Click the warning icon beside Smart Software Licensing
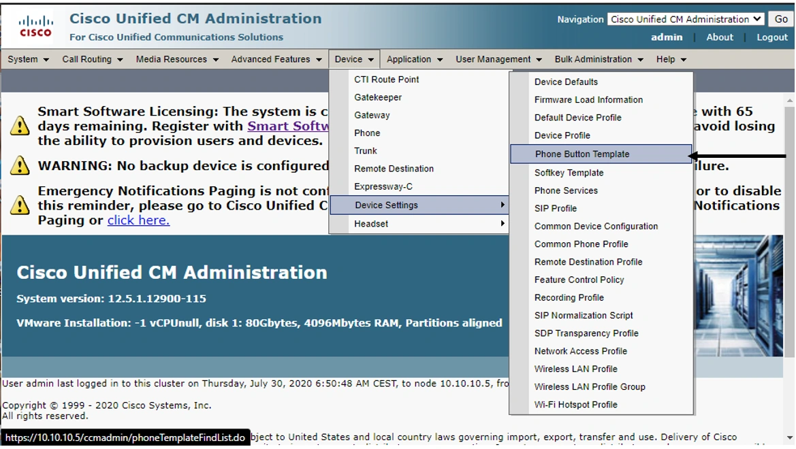The height and width of the screenshot is (449, 796). (20, 125)
